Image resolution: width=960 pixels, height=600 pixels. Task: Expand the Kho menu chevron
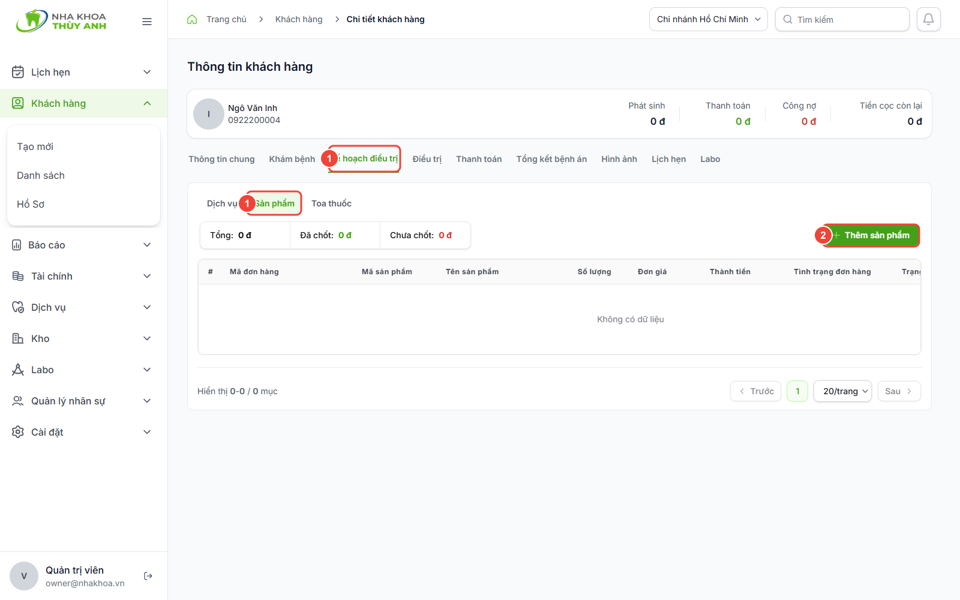click(x=147, y=338)
